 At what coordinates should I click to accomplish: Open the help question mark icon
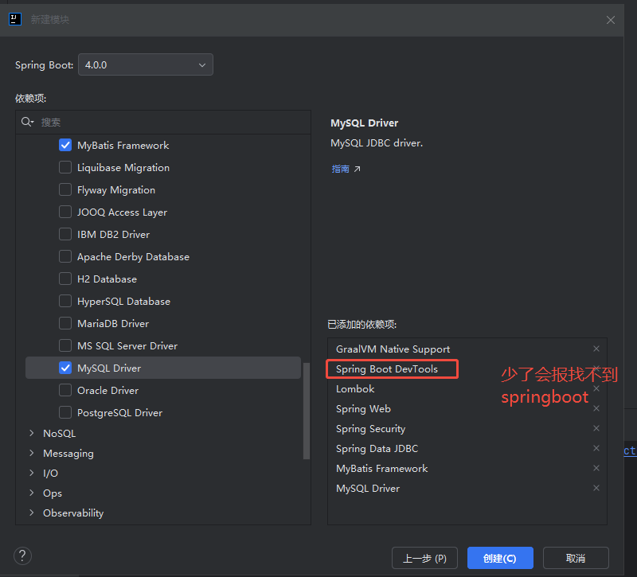pos(23,556)
